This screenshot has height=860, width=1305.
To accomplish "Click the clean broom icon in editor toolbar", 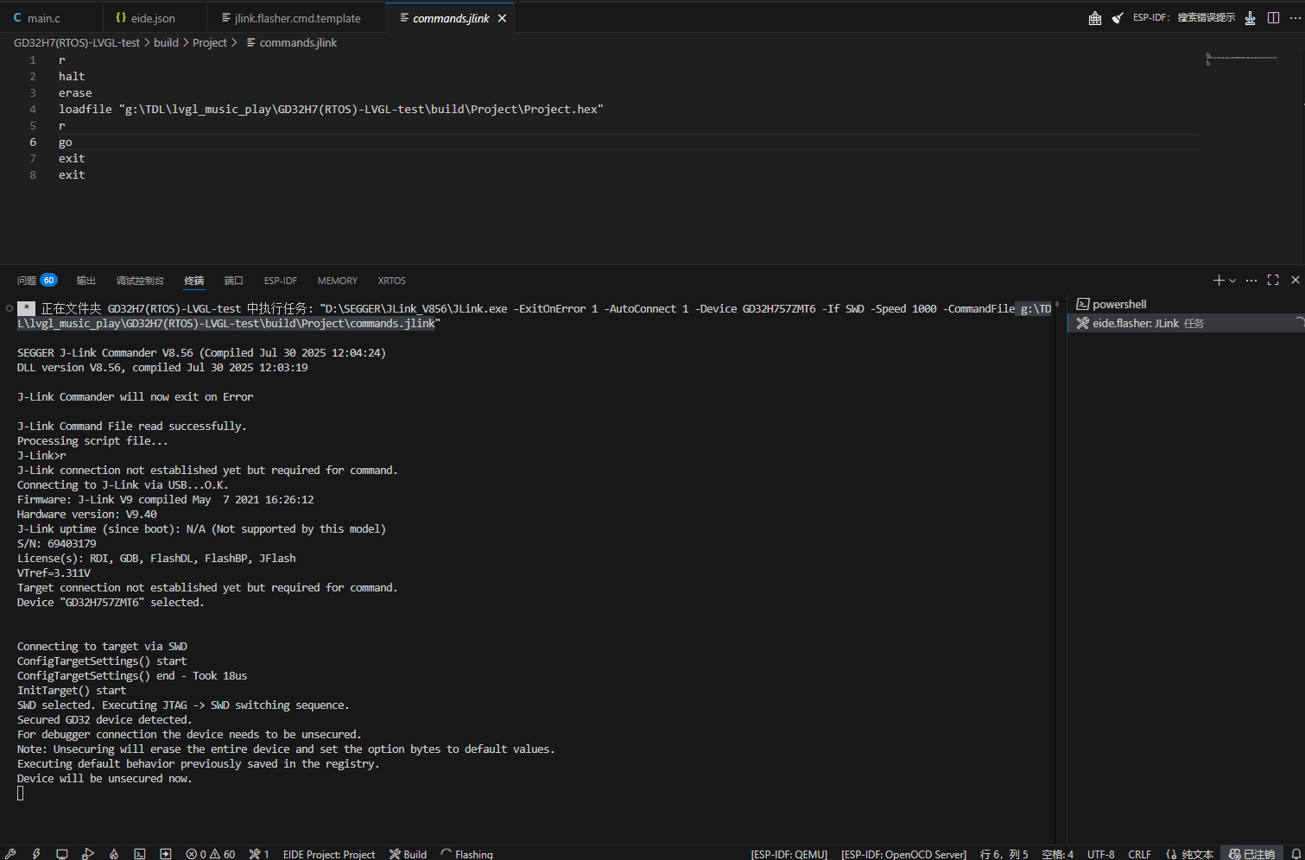I will pyautogui.click(x=1118, y=18).
